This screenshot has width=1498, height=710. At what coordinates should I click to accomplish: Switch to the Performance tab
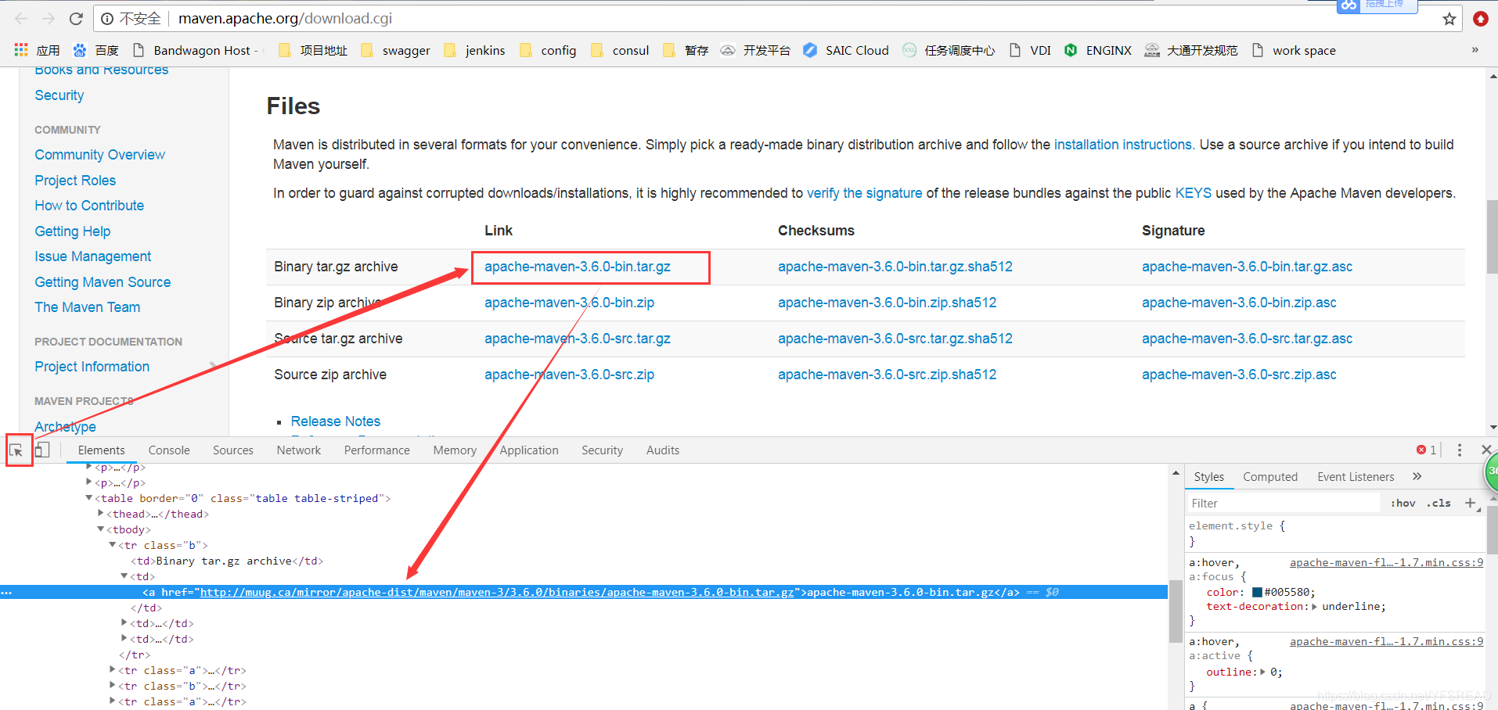377,450
